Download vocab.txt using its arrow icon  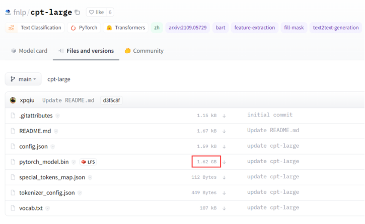click(224, 208)
